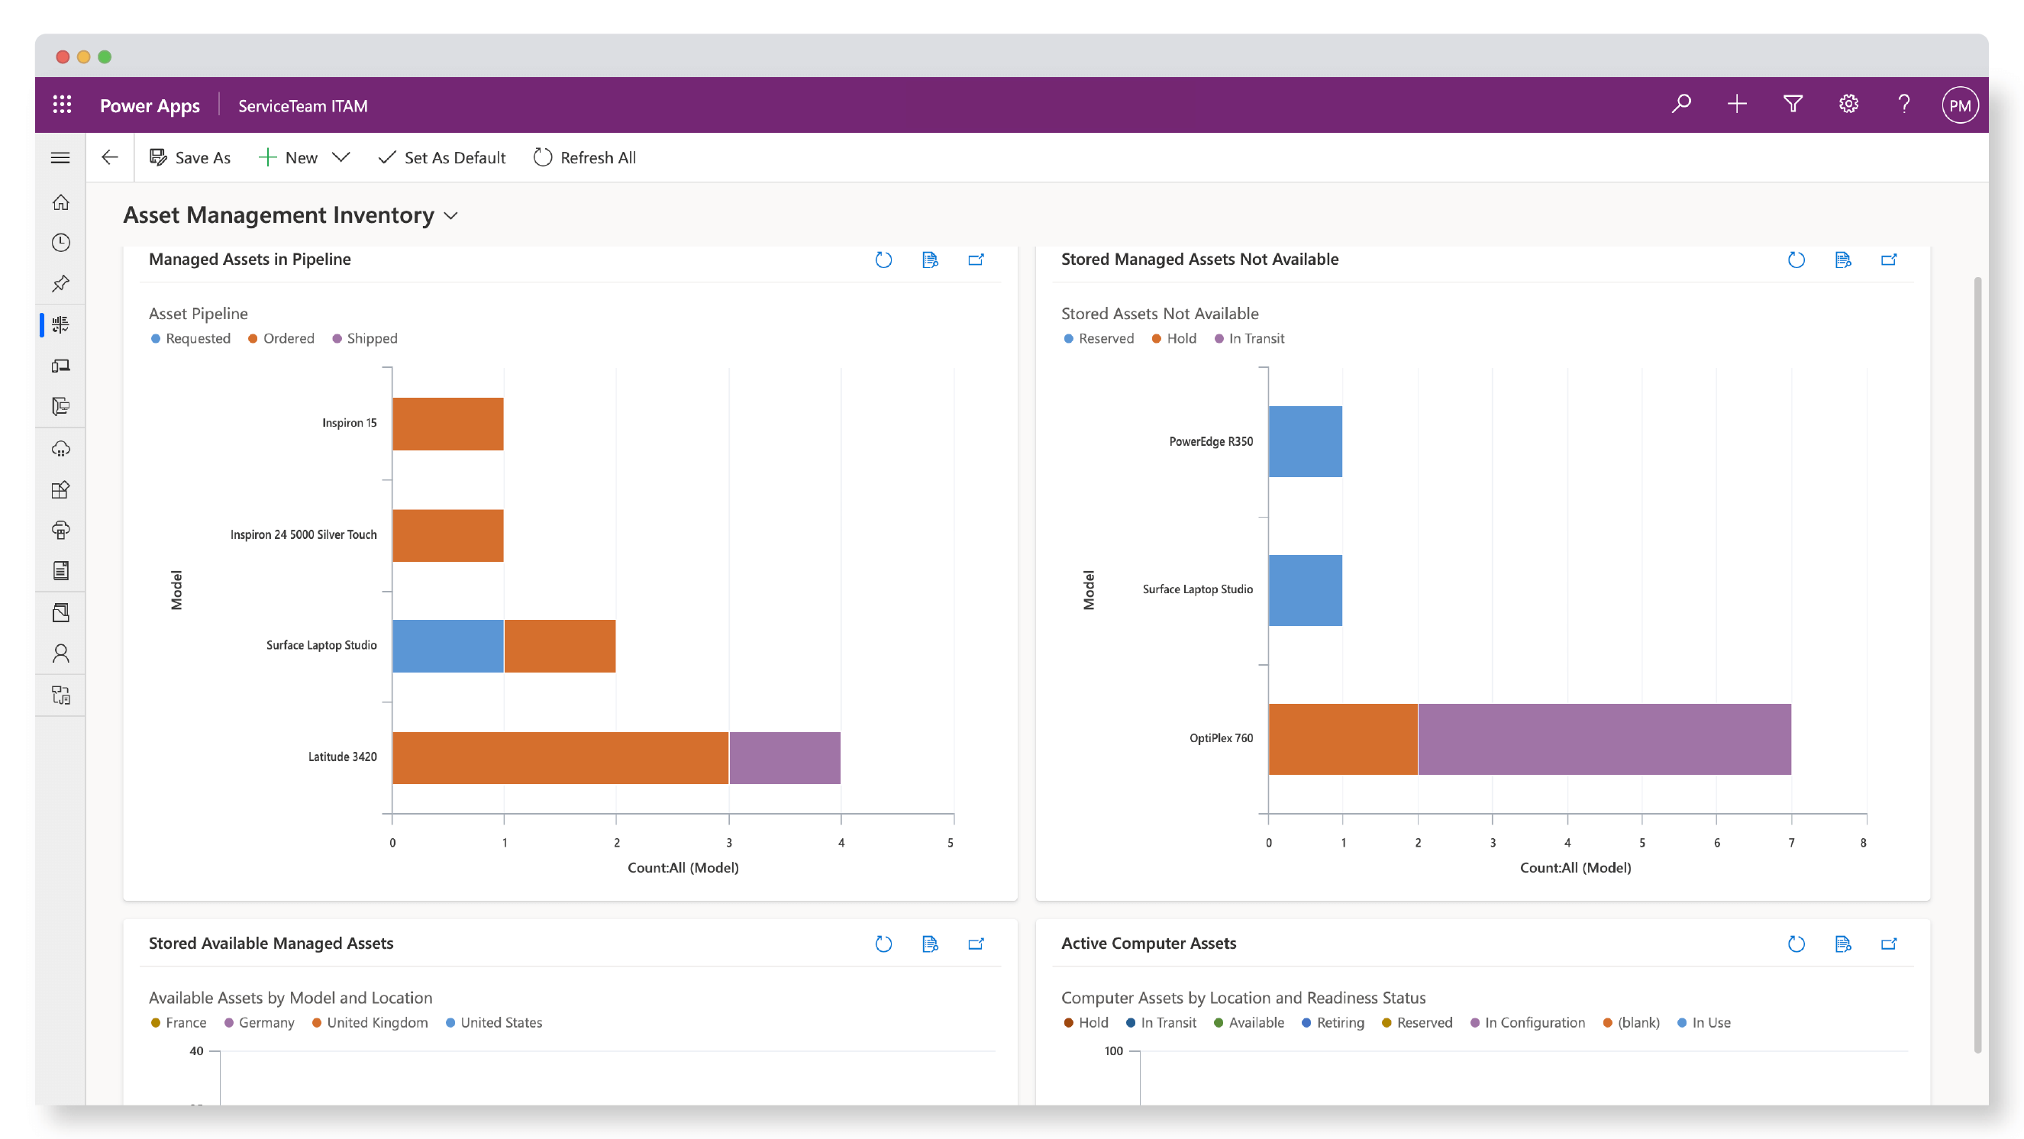View records for Stored Managed Assets Not Available
The height and width of the screenshot is (1139, 2024).
click(1842, 260)
